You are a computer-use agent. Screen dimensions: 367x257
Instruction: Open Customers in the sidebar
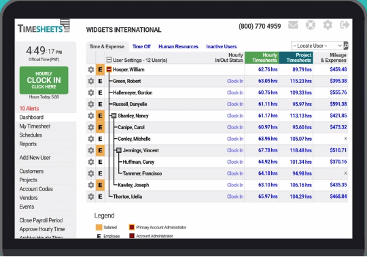click(x=31, y=171)
